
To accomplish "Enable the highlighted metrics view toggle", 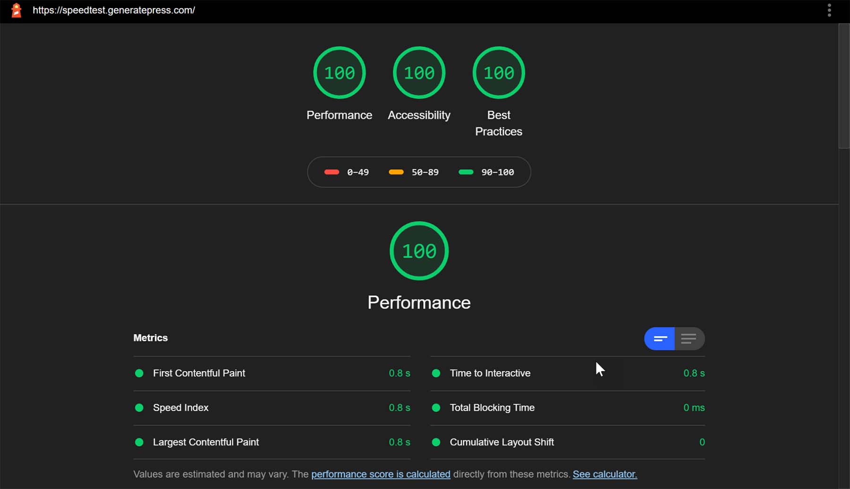I will 659,339.
